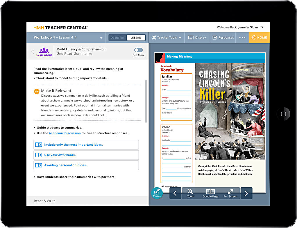Image resolution: width=297 pixels, height=228 pixels.
Task: Go to the previous book page
Action: (175, 193)
